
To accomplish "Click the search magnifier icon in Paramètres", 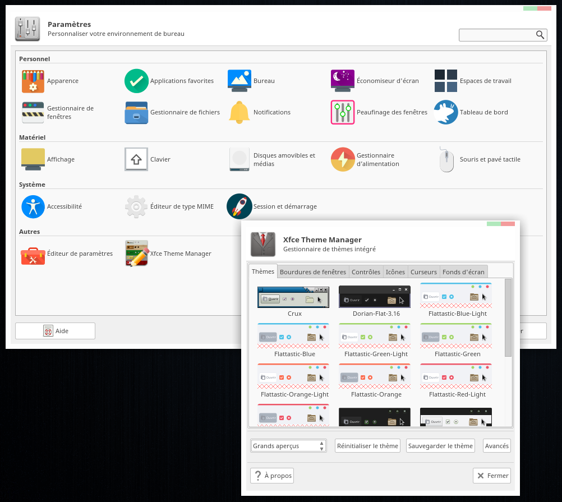I will tap(540, 35).
